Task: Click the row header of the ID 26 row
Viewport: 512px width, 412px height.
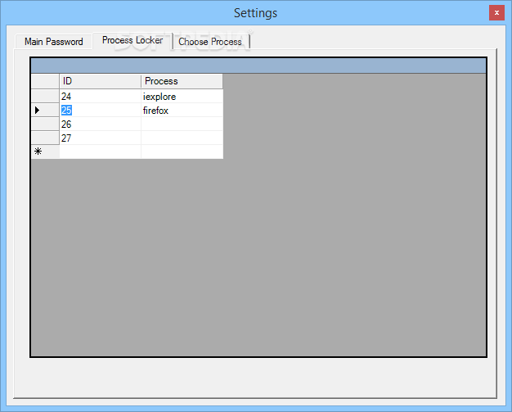Action: (x=45, y=125)
